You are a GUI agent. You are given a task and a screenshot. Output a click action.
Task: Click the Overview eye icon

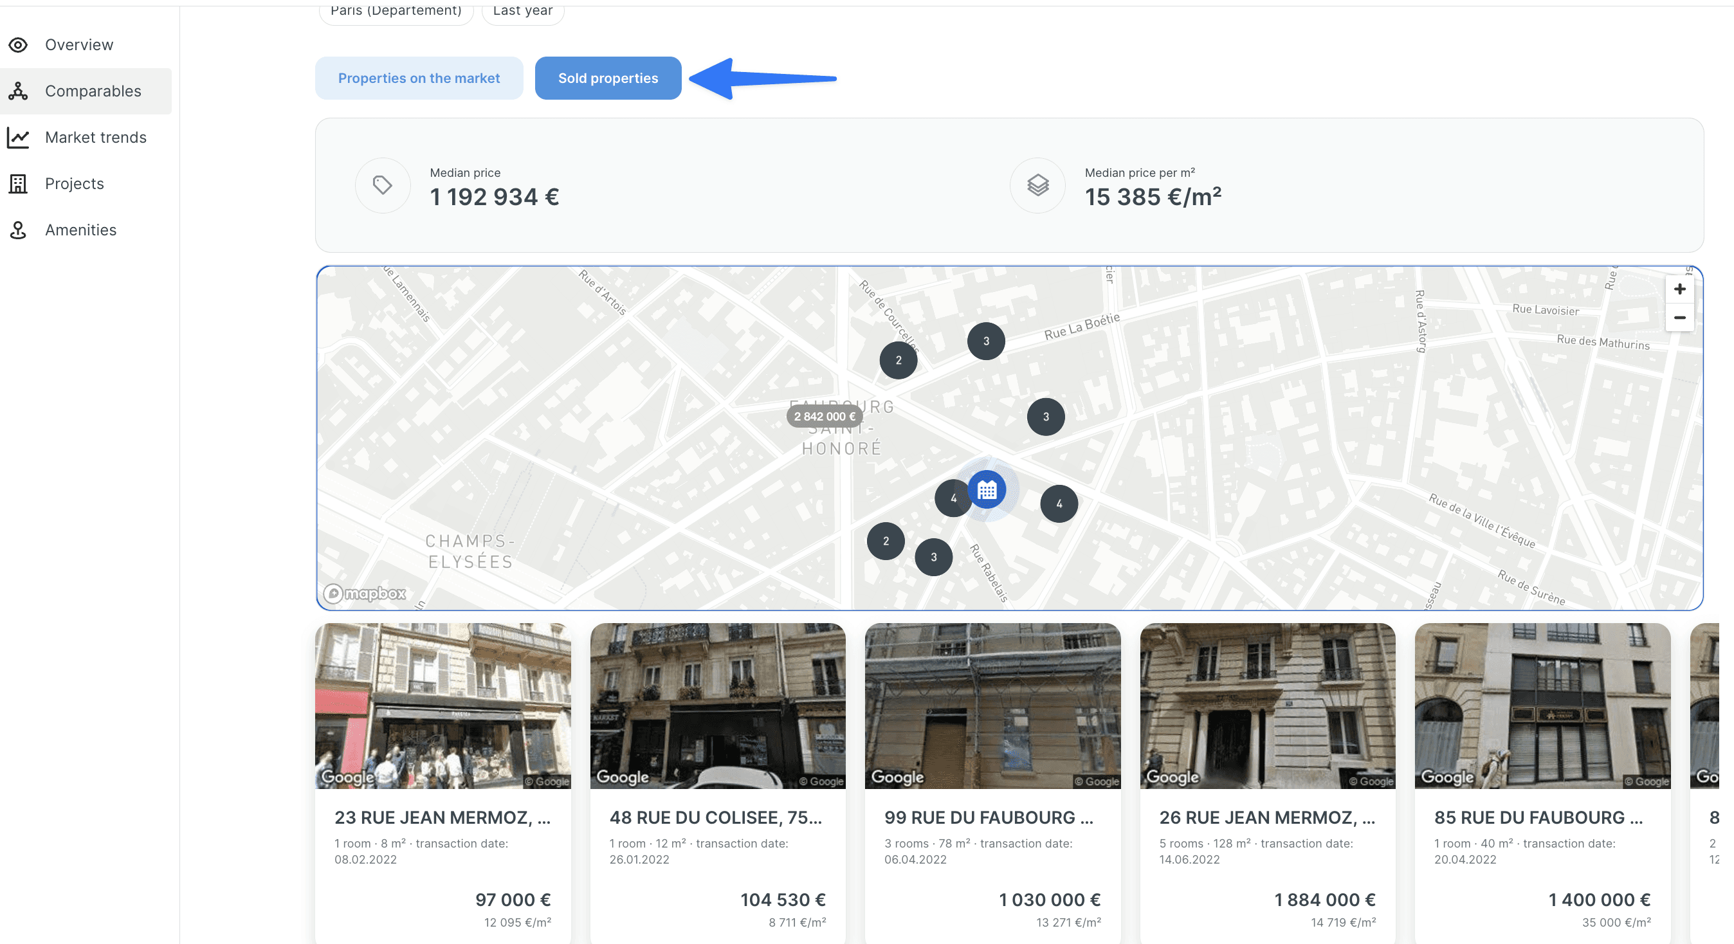click(18, 45)
